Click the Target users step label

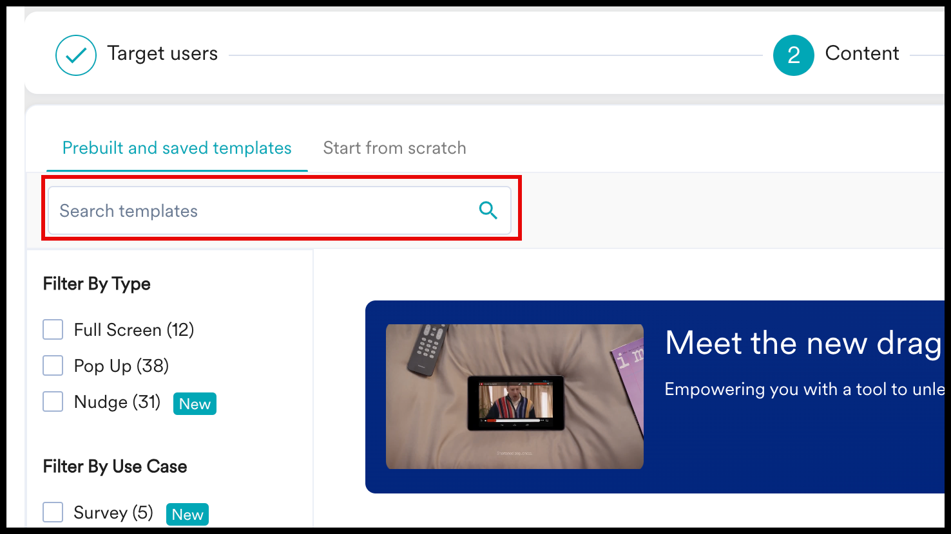(162, 53)
